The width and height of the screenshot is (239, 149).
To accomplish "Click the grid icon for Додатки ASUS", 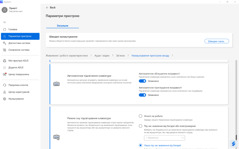I will click(5, 67).
